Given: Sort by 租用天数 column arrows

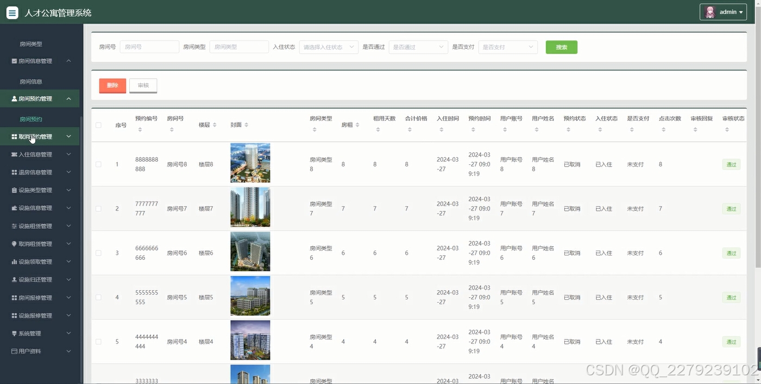Looking at the screenshot, I should coord(378,130).
